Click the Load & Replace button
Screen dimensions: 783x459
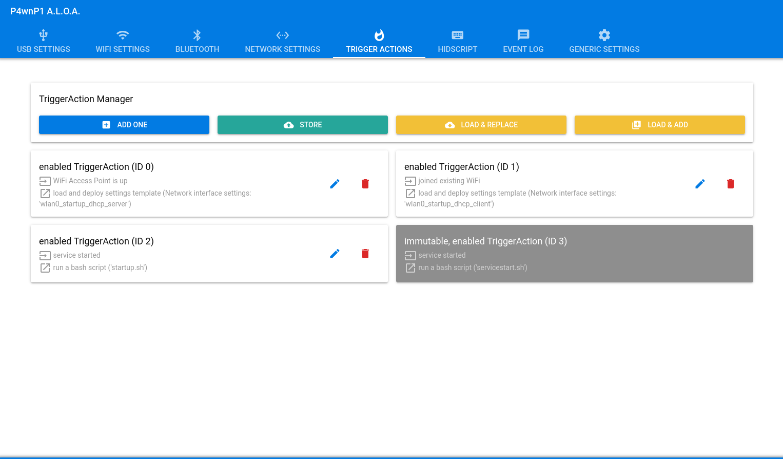pyautogui.click(x=481, y=125)
